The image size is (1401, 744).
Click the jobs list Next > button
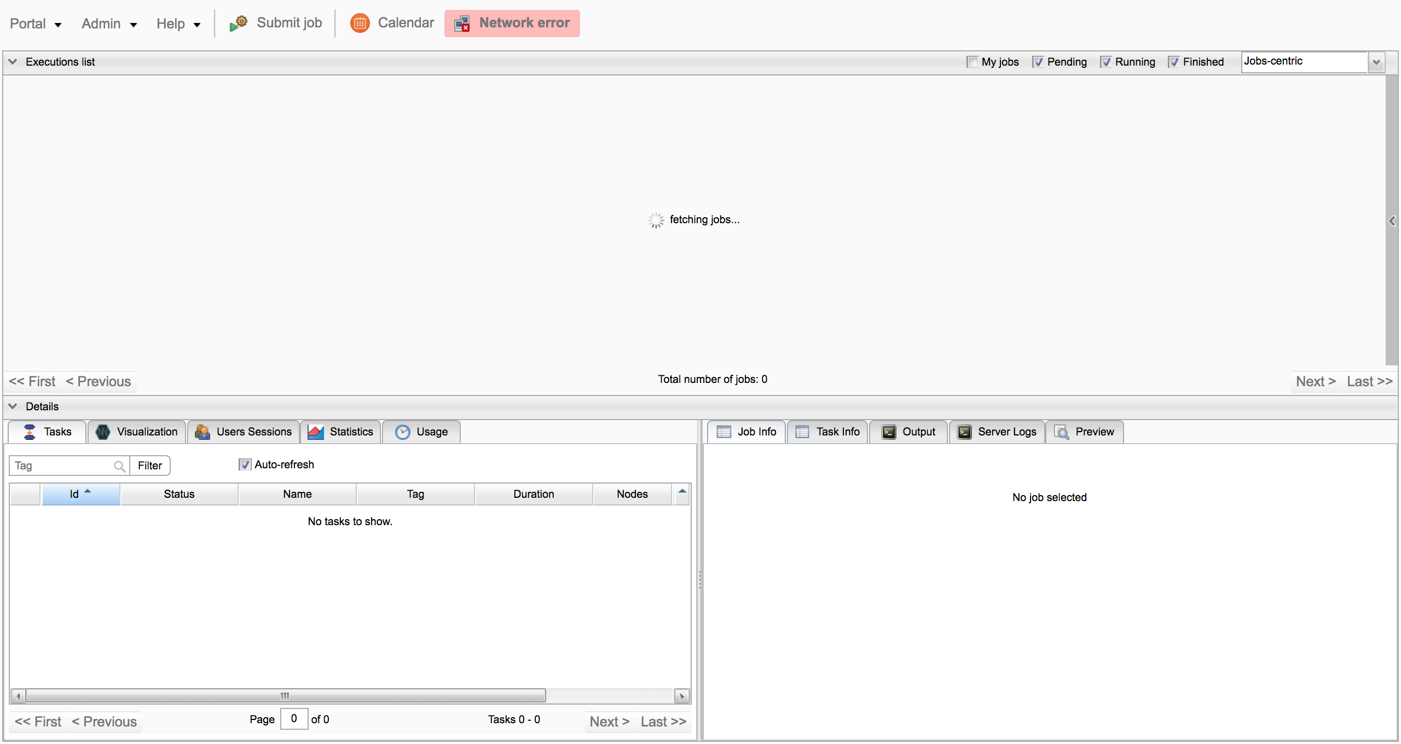[x=1316, y=381]
